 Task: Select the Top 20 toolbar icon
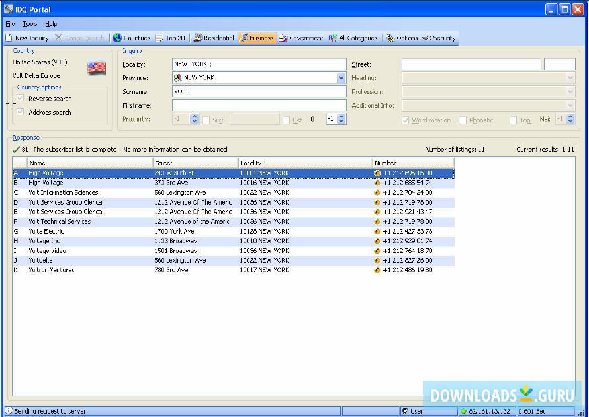[x=159, y=38]
